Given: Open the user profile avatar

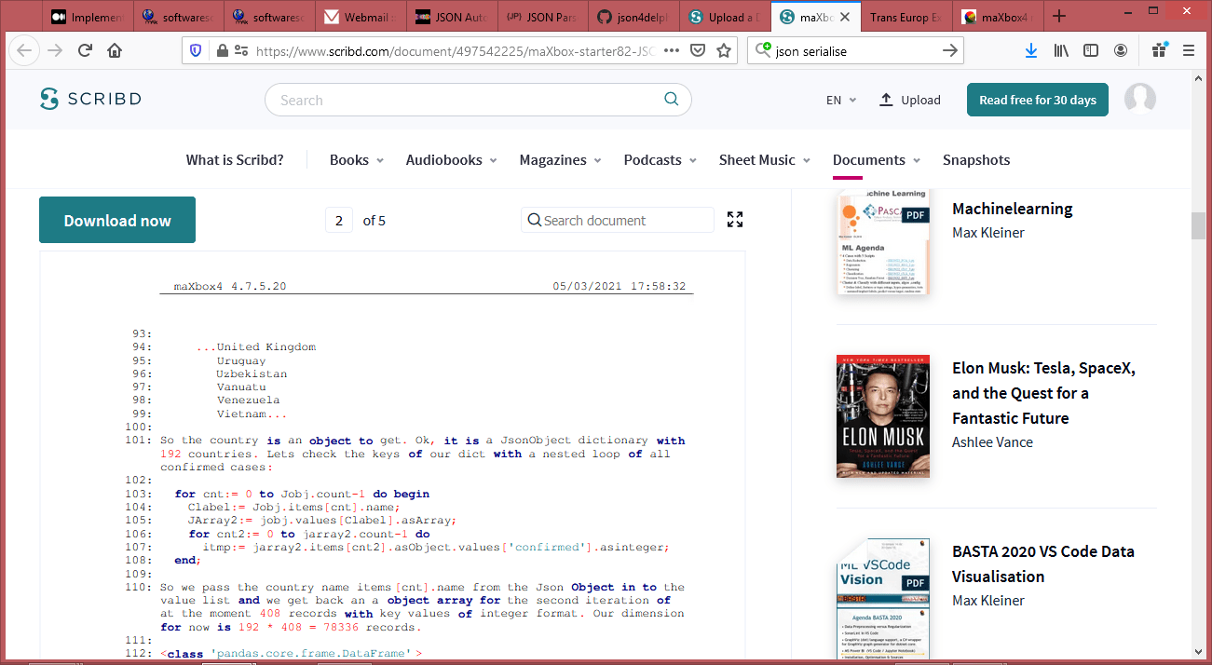Looking at the screenshot, I should (x=1139, y=100).
